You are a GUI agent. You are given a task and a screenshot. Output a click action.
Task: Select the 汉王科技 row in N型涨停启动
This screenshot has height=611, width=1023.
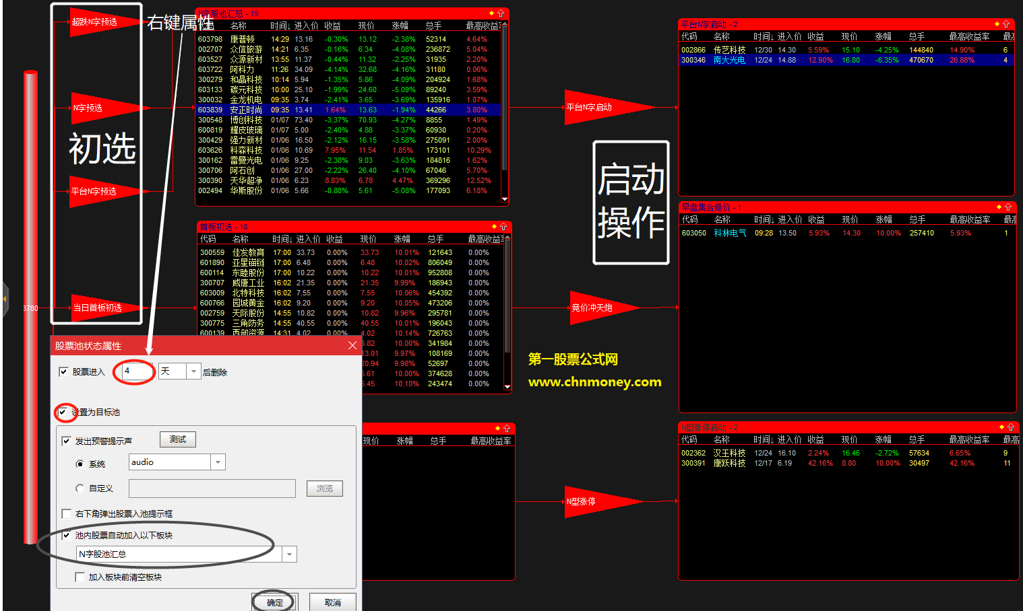[848, 453]
